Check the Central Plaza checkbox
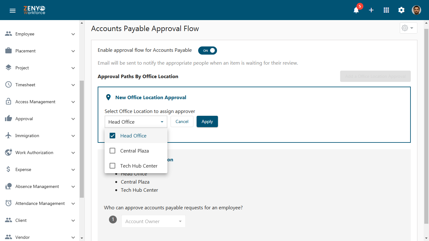This screenshot has height=241, width=429. [112, 151]
